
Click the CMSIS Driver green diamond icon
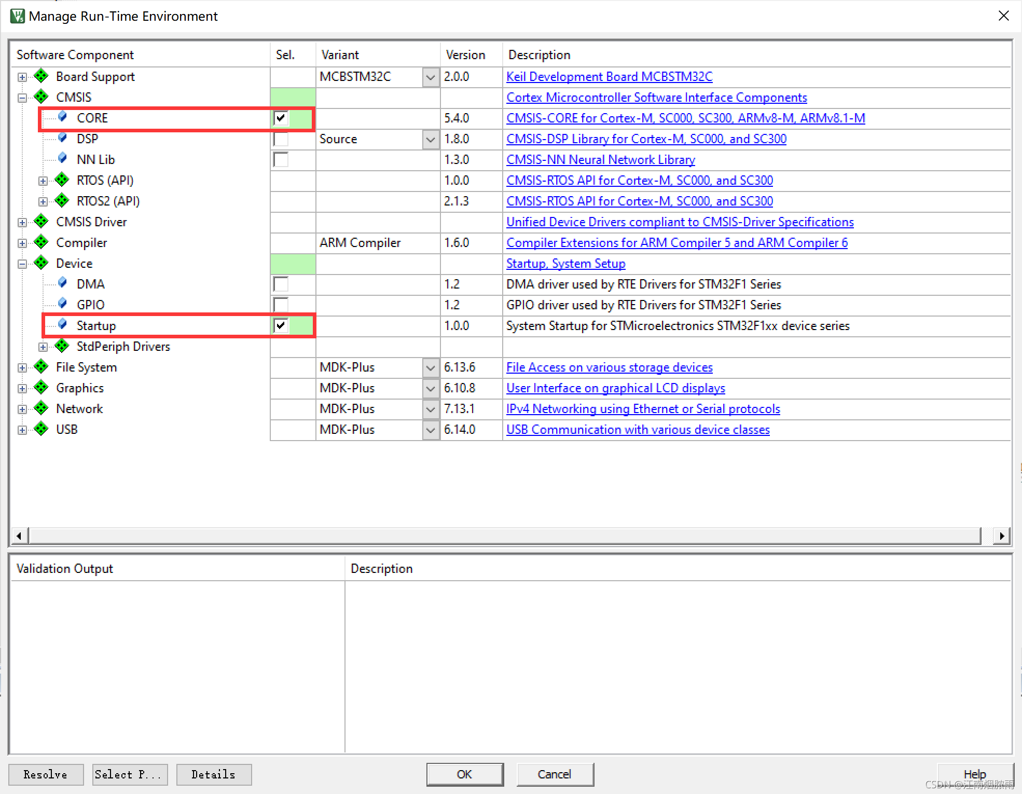click(42, 222)
